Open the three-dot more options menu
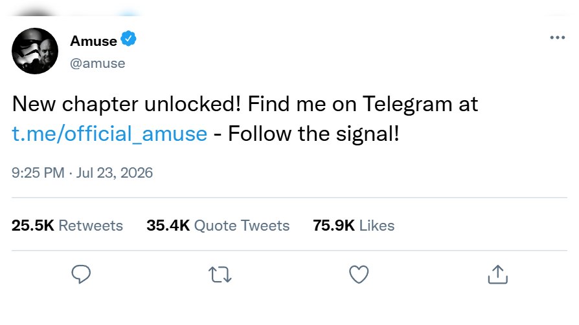This screenshot has height=325, width=579. pyautogui.click(x=557, y=37)
